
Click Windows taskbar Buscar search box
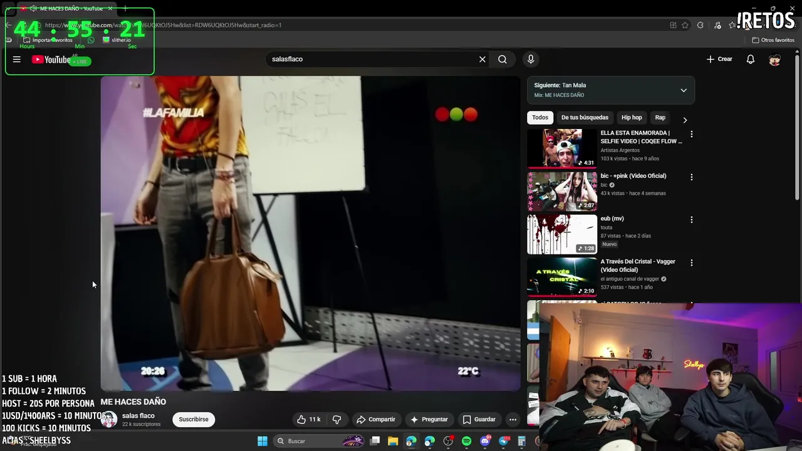pos(318,441)
